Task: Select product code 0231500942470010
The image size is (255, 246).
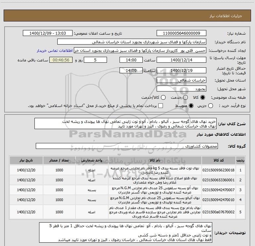Action: (219, 200)
